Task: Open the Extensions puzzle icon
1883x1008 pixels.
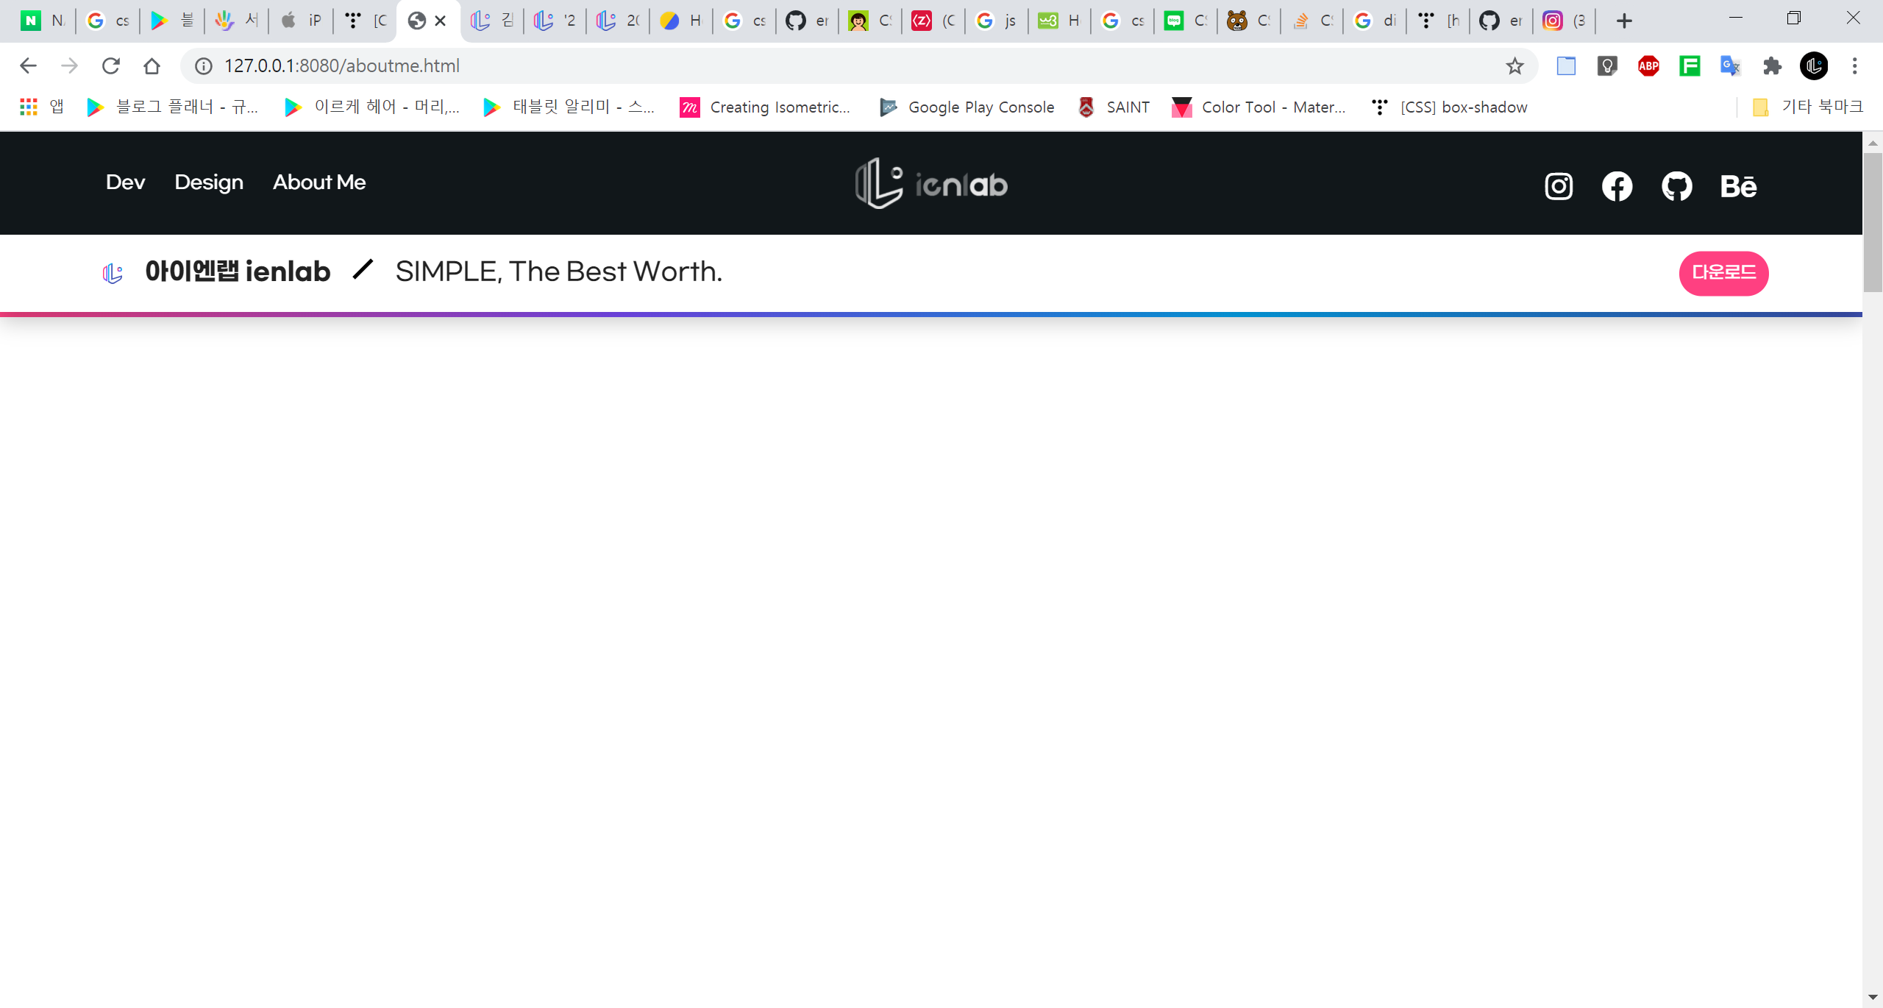Action: pyautogui.click(x=1772, y=66)
